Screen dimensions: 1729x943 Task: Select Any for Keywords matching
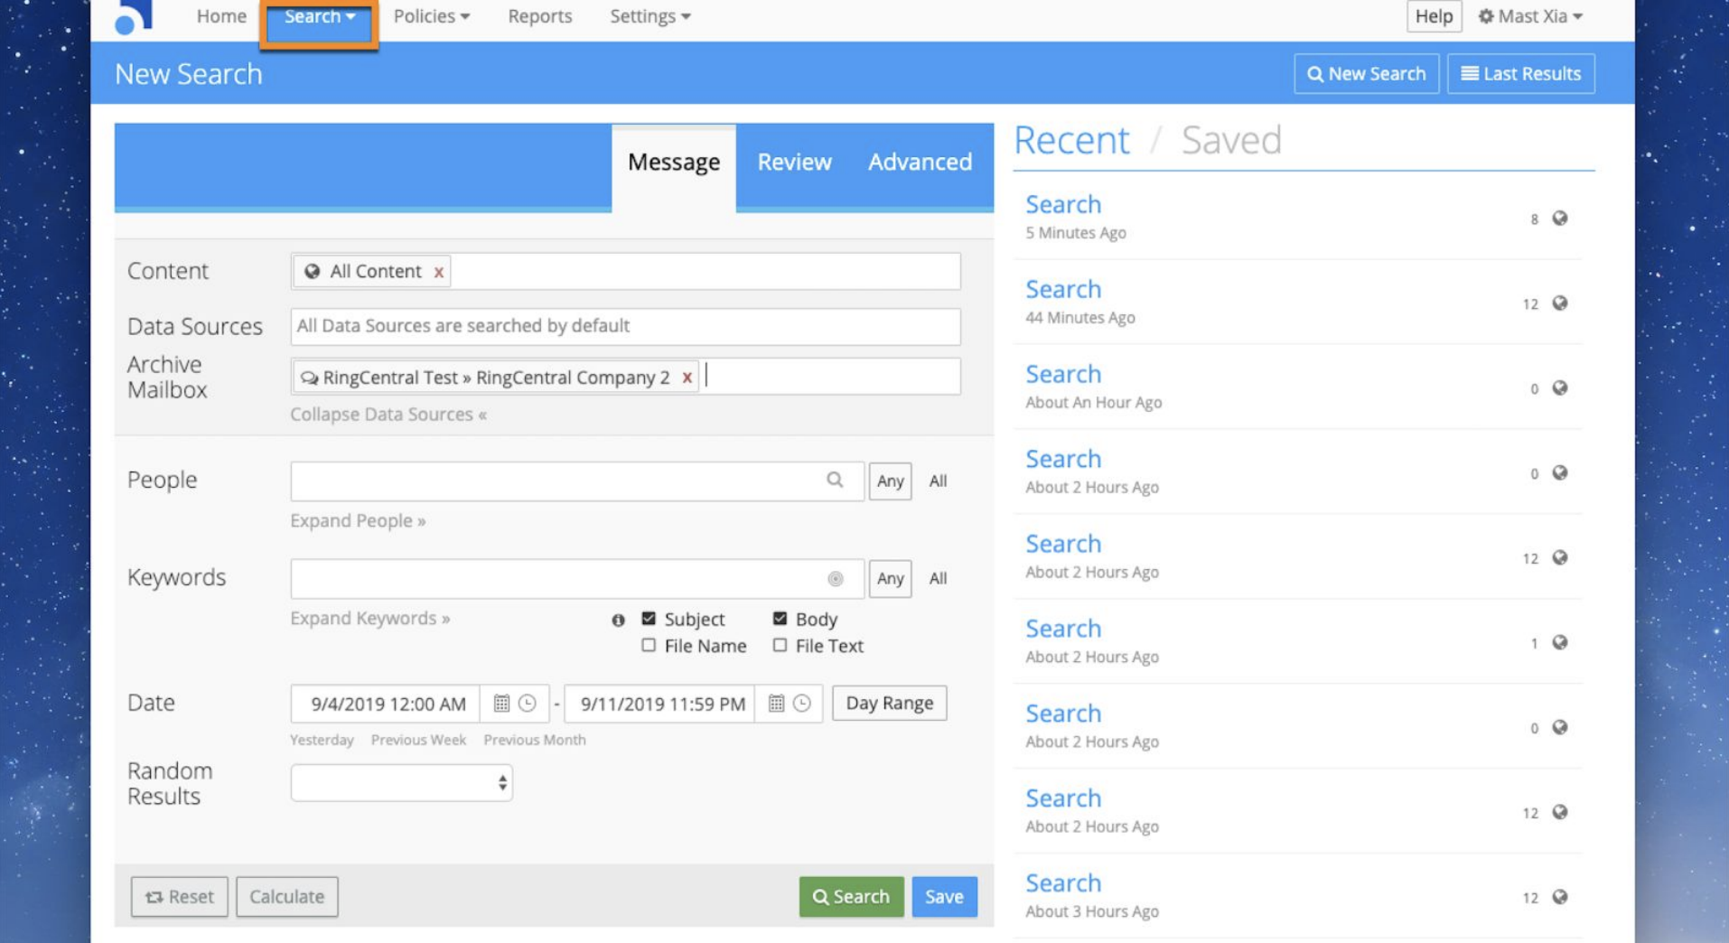tap(890, 578)
